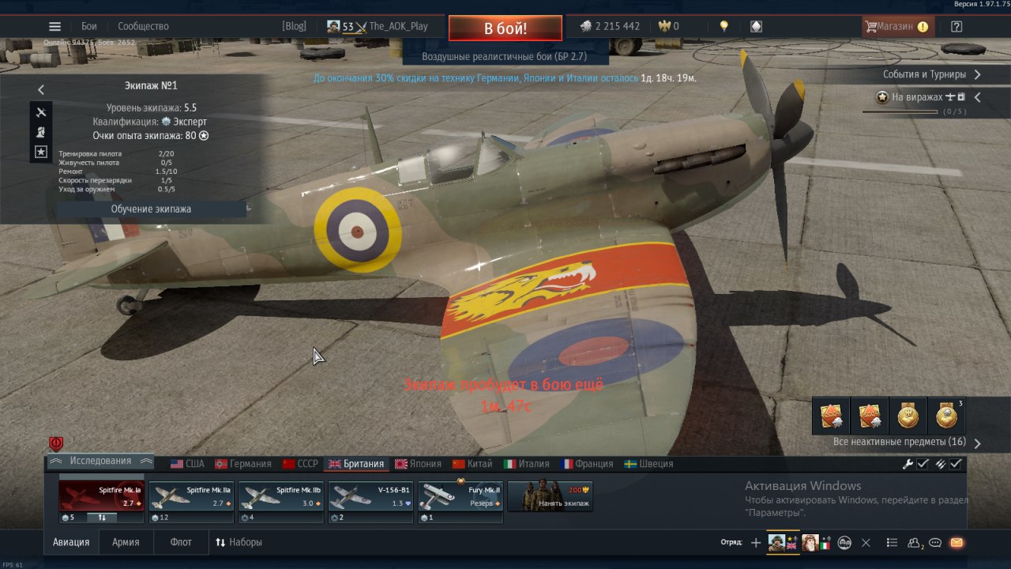Screen dimensions: 1011x569
Task: Leave squad with X icon
Action: [x=866, y=543]
